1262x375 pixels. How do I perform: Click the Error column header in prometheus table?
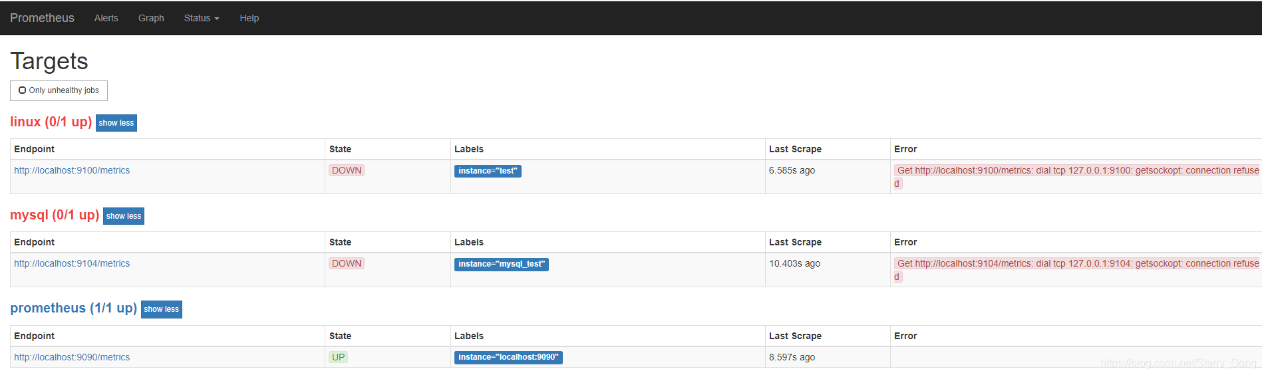click(x=905, y=336)
